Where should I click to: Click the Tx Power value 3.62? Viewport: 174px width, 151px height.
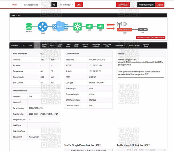tap(42, 60)
